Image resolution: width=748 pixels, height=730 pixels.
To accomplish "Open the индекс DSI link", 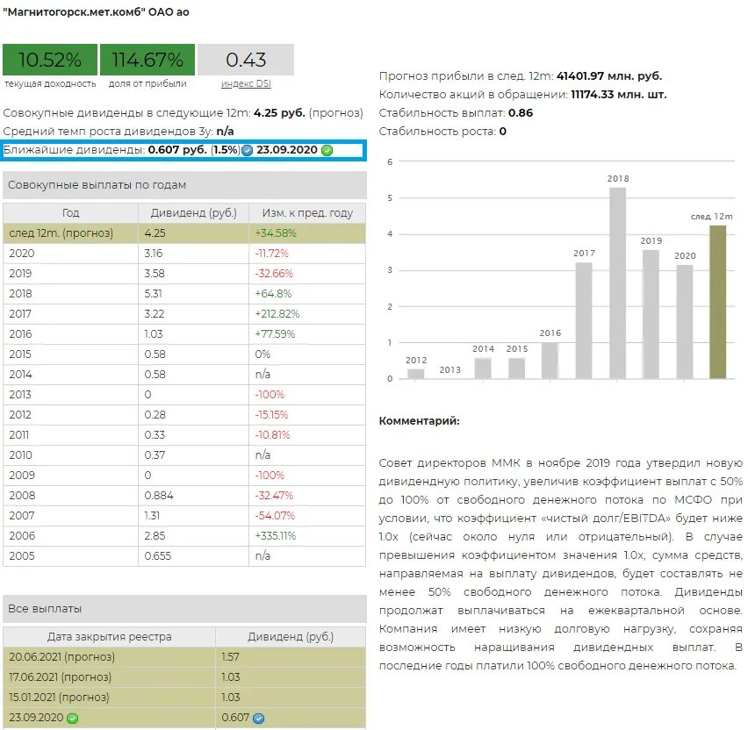I will (246, 83).
